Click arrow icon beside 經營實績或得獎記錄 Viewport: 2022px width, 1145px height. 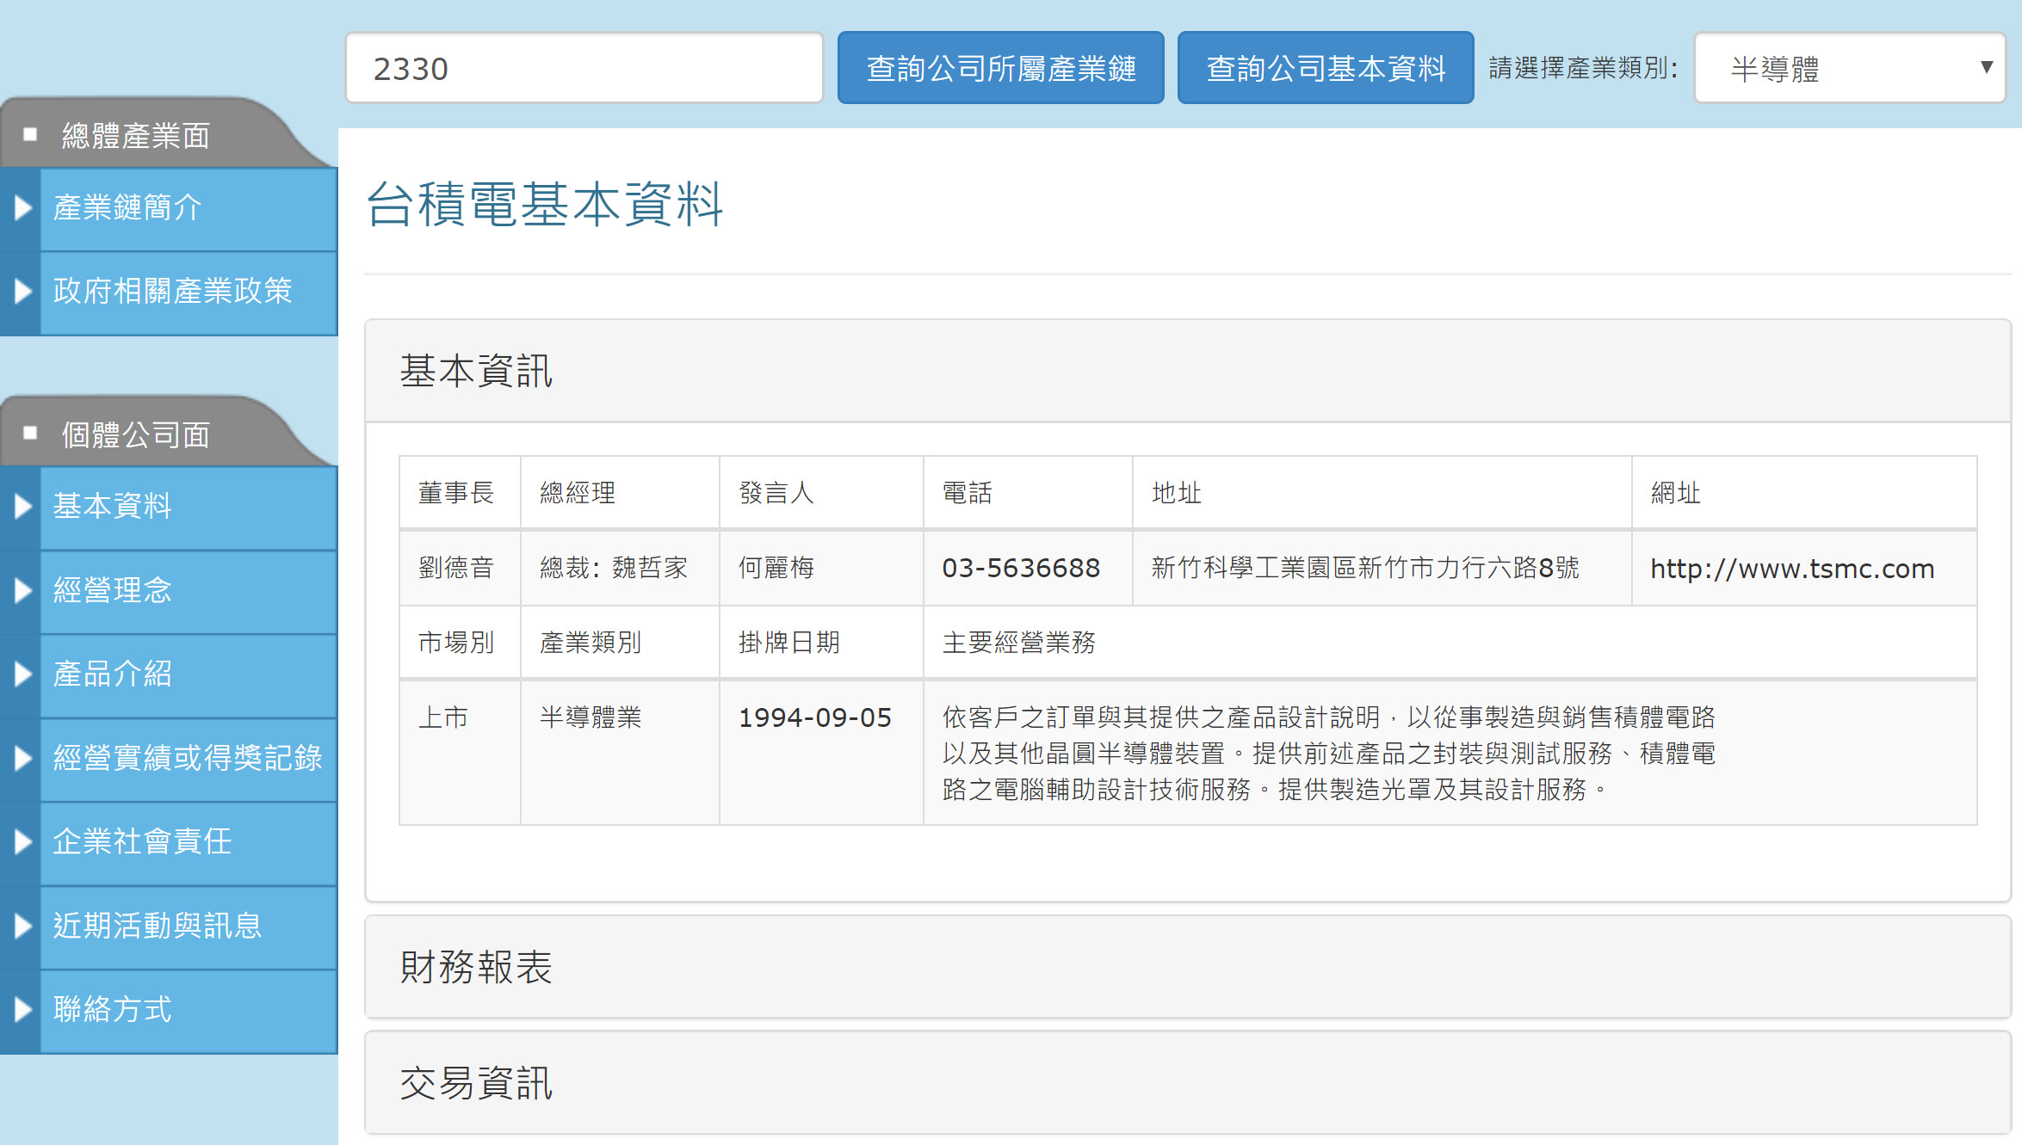(x=22, y=758)
